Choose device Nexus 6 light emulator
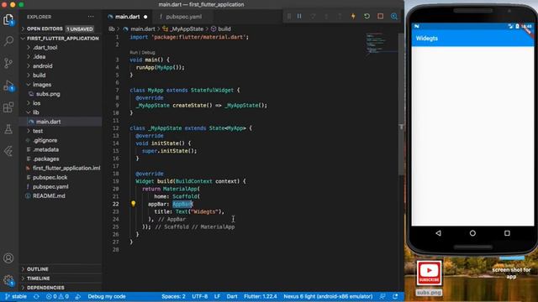The height and width of the screenshot is (302, 538). pos(328,296)
